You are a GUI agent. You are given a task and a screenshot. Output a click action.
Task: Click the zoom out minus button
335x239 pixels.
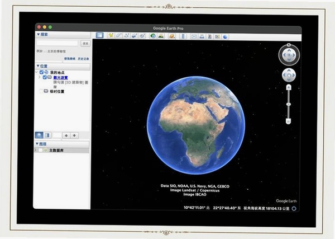tap(289, 121)
